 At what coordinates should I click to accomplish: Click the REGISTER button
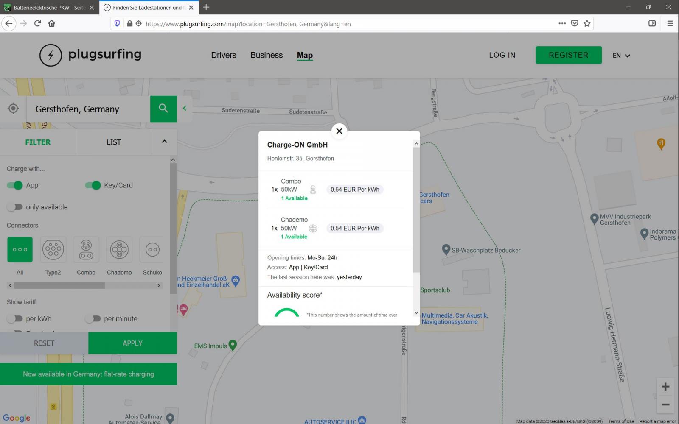(x=569, y=55)
